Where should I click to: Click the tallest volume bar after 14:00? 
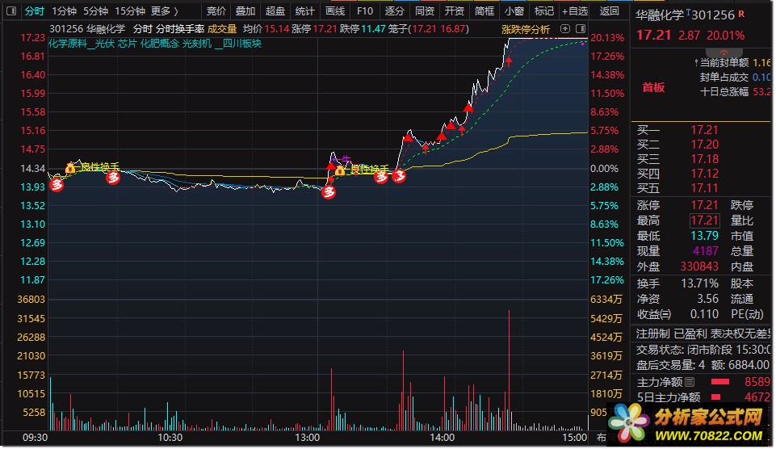[509, 370]
